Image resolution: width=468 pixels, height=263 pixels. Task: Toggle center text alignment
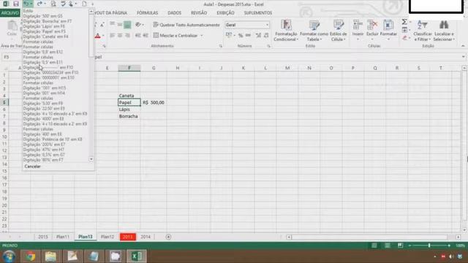[120, 36]
